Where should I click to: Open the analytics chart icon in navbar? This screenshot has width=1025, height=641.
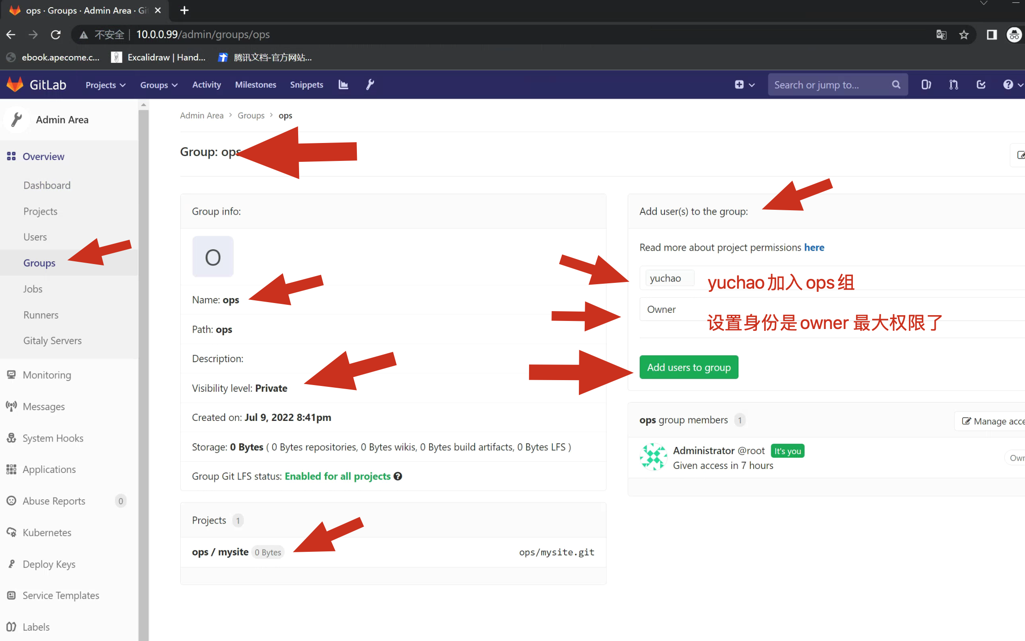[343, 85]
